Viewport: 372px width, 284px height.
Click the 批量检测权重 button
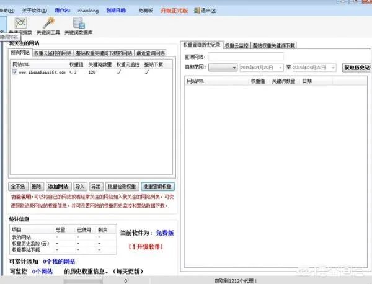point(122,187)
